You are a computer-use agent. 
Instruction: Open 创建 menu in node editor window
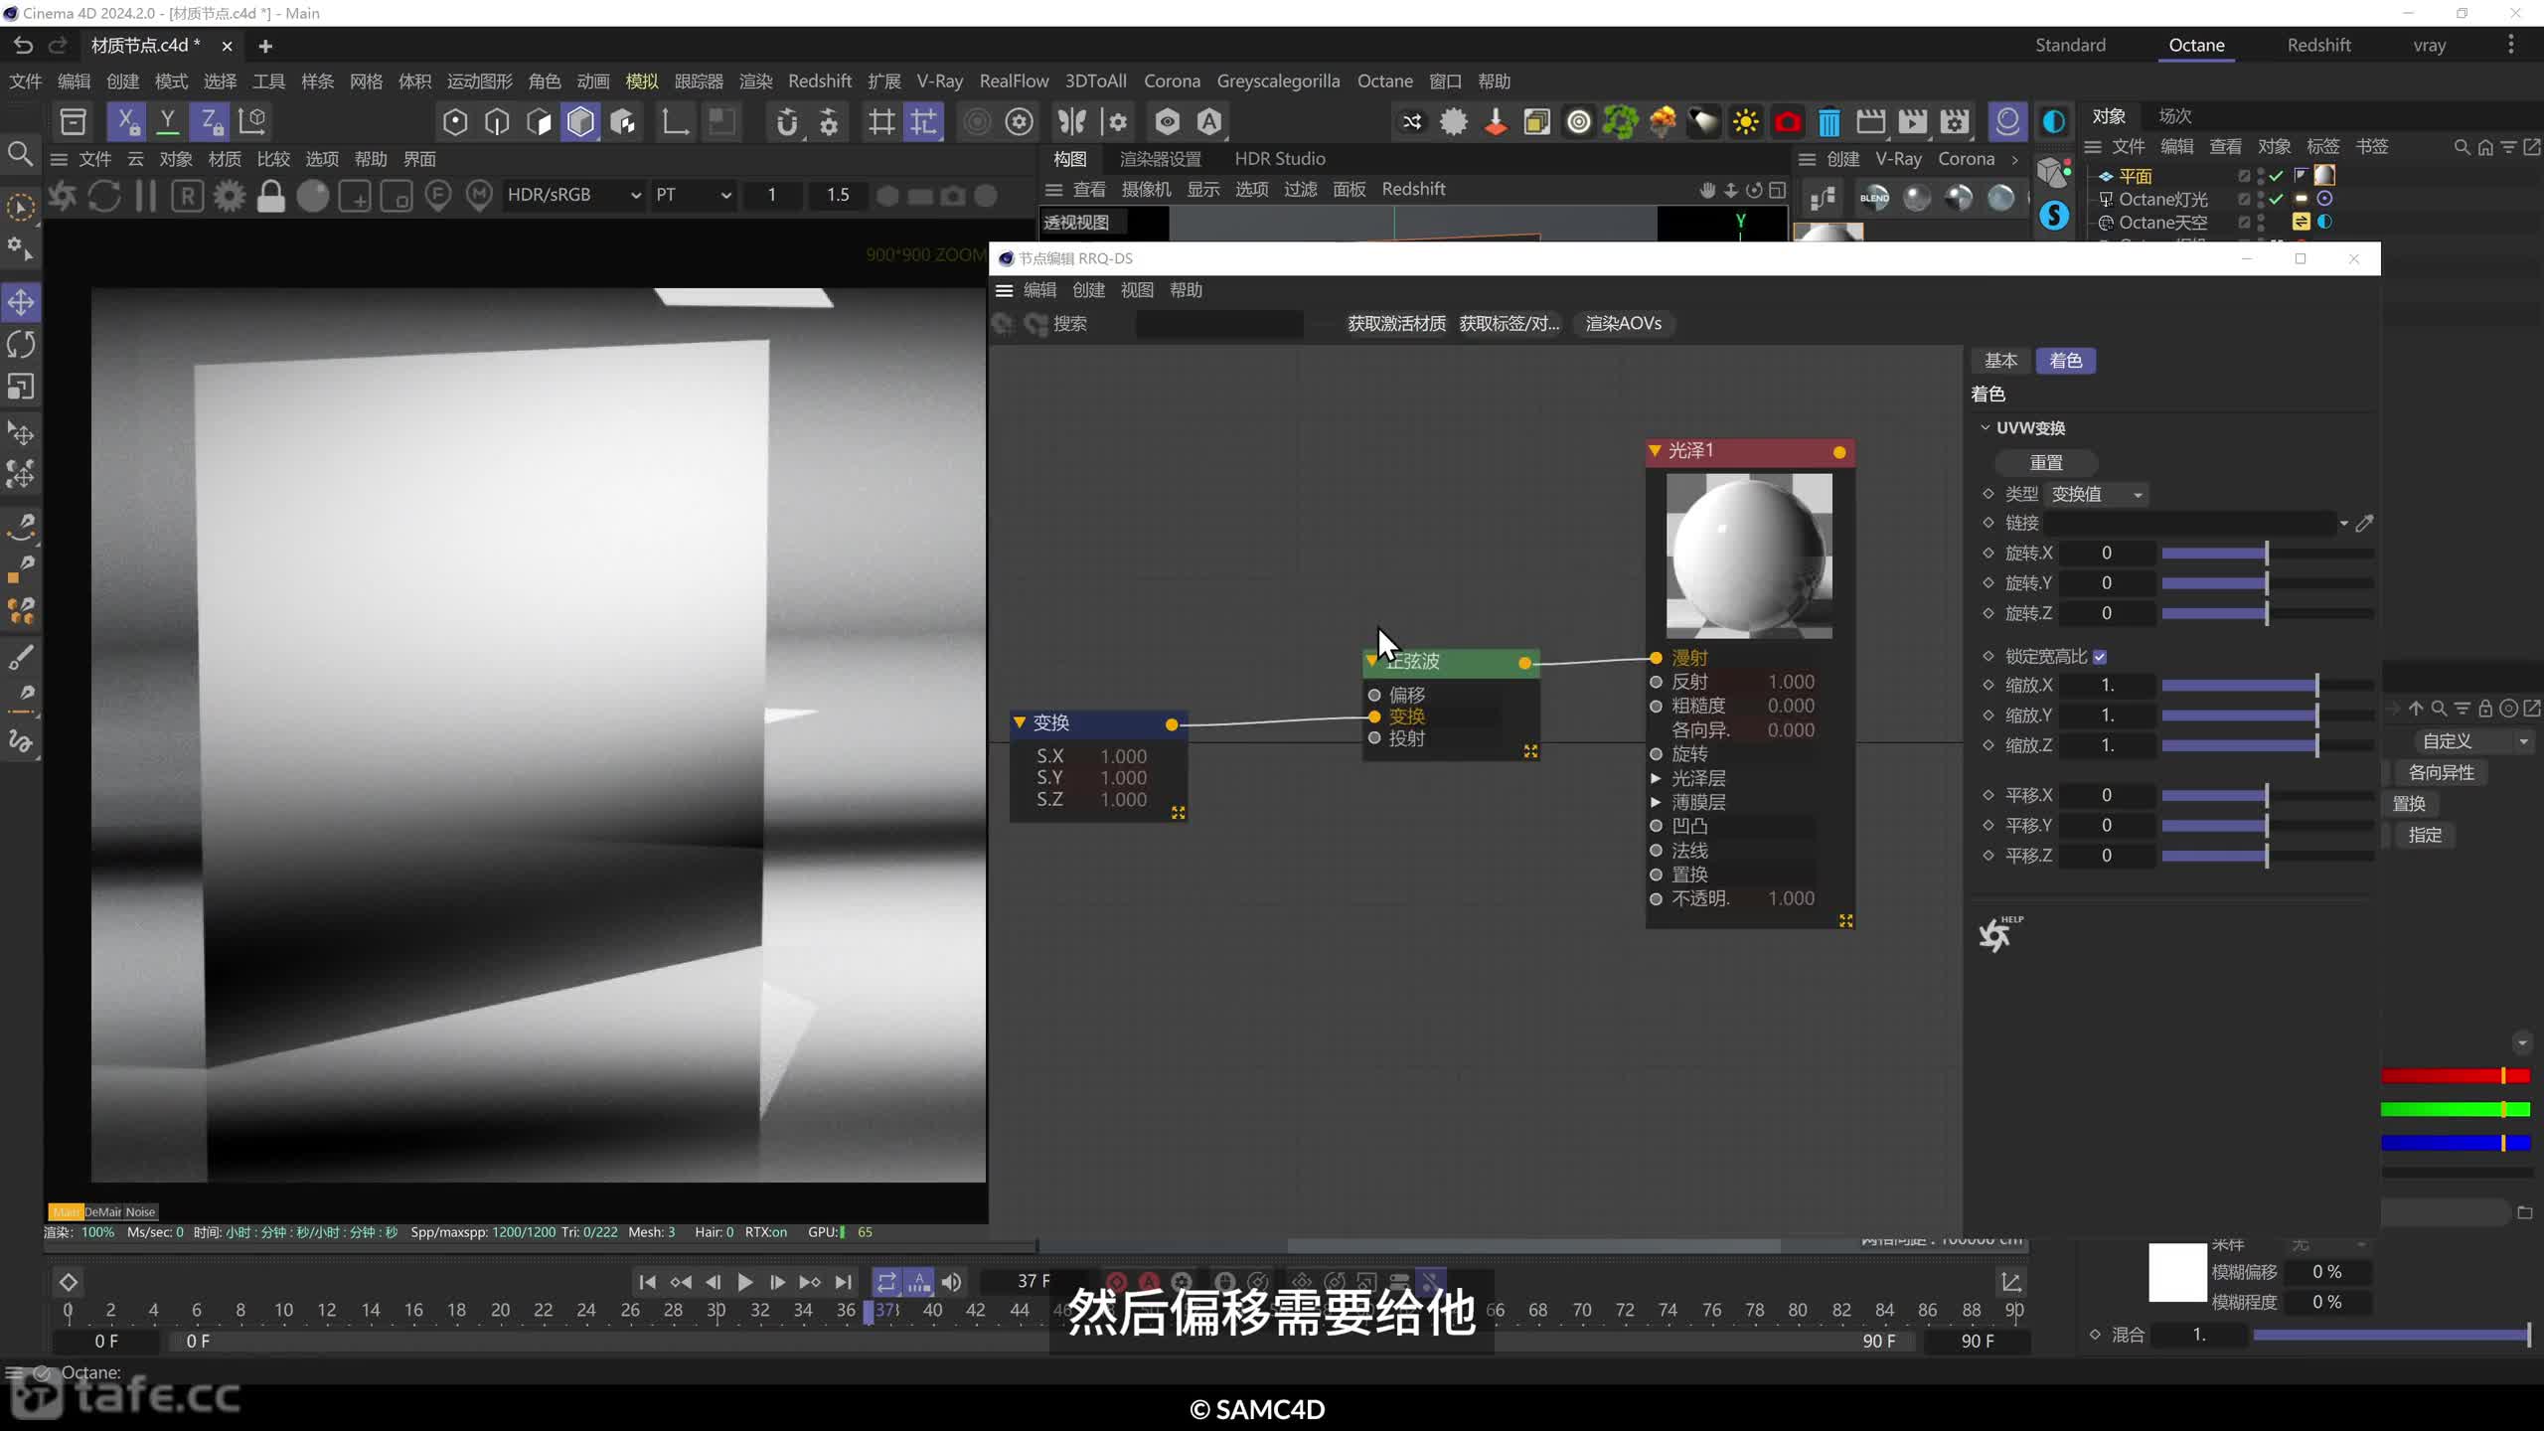coord(1089,290)
